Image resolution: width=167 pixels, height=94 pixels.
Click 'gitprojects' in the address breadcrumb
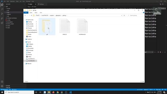click(58, 15)
